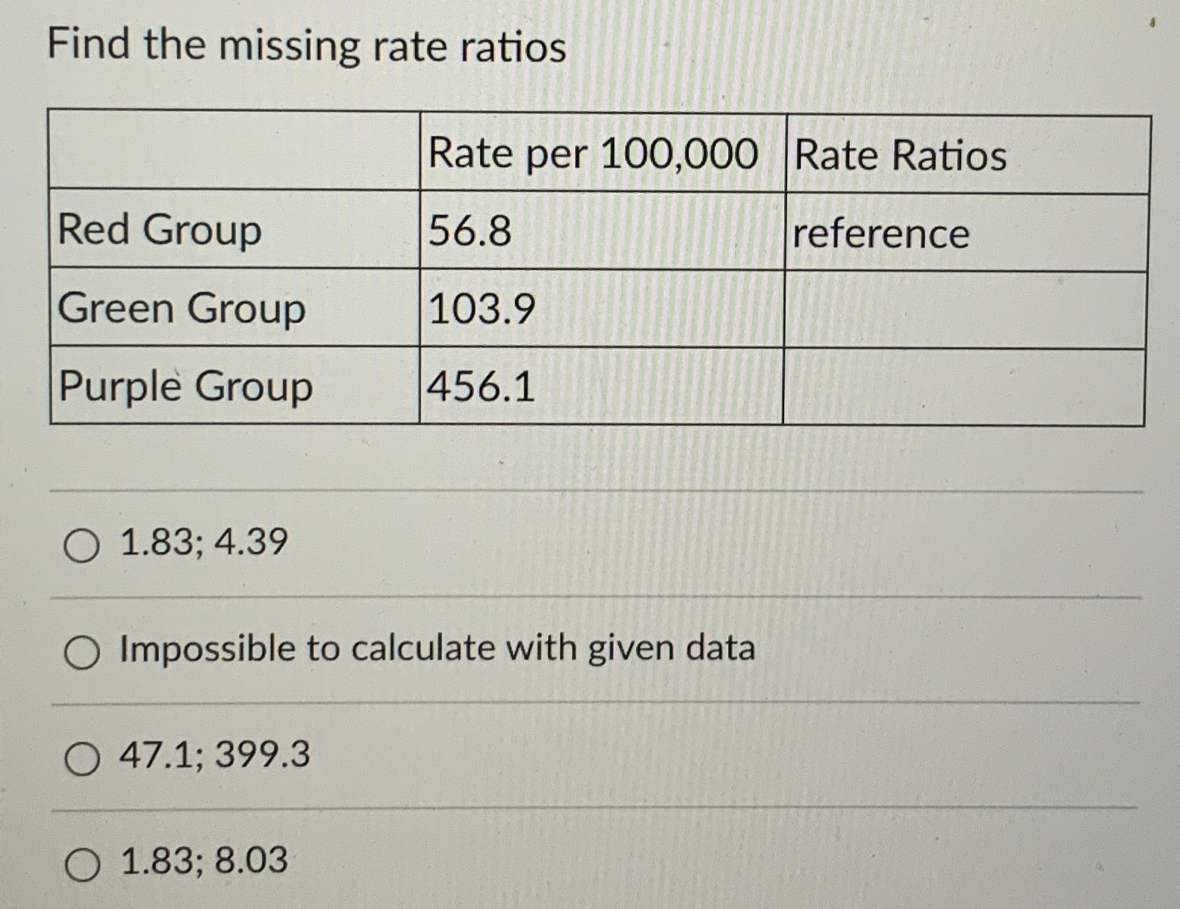Click the value 456.1 in the table

point(482,387)
